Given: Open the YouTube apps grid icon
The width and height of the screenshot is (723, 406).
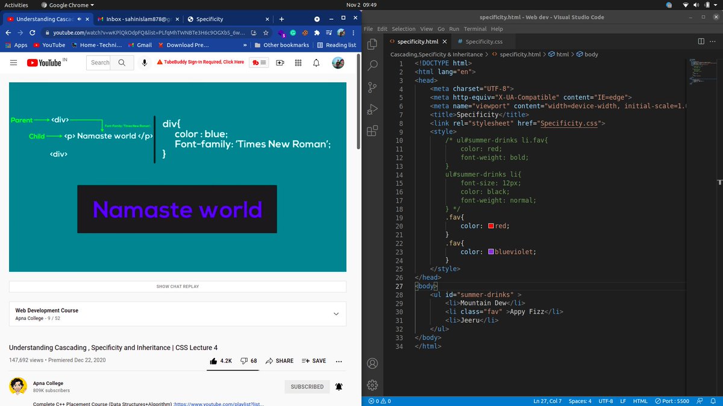Looking at the screenshot, I should pos(298,63).
